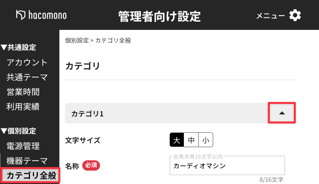Click the 個別設定 breadcrumb link

[77, 41]
